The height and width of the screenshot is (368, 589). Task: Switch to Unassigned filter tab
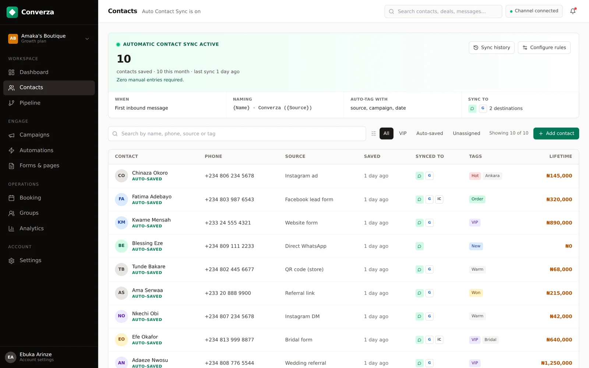coord(466,134)
